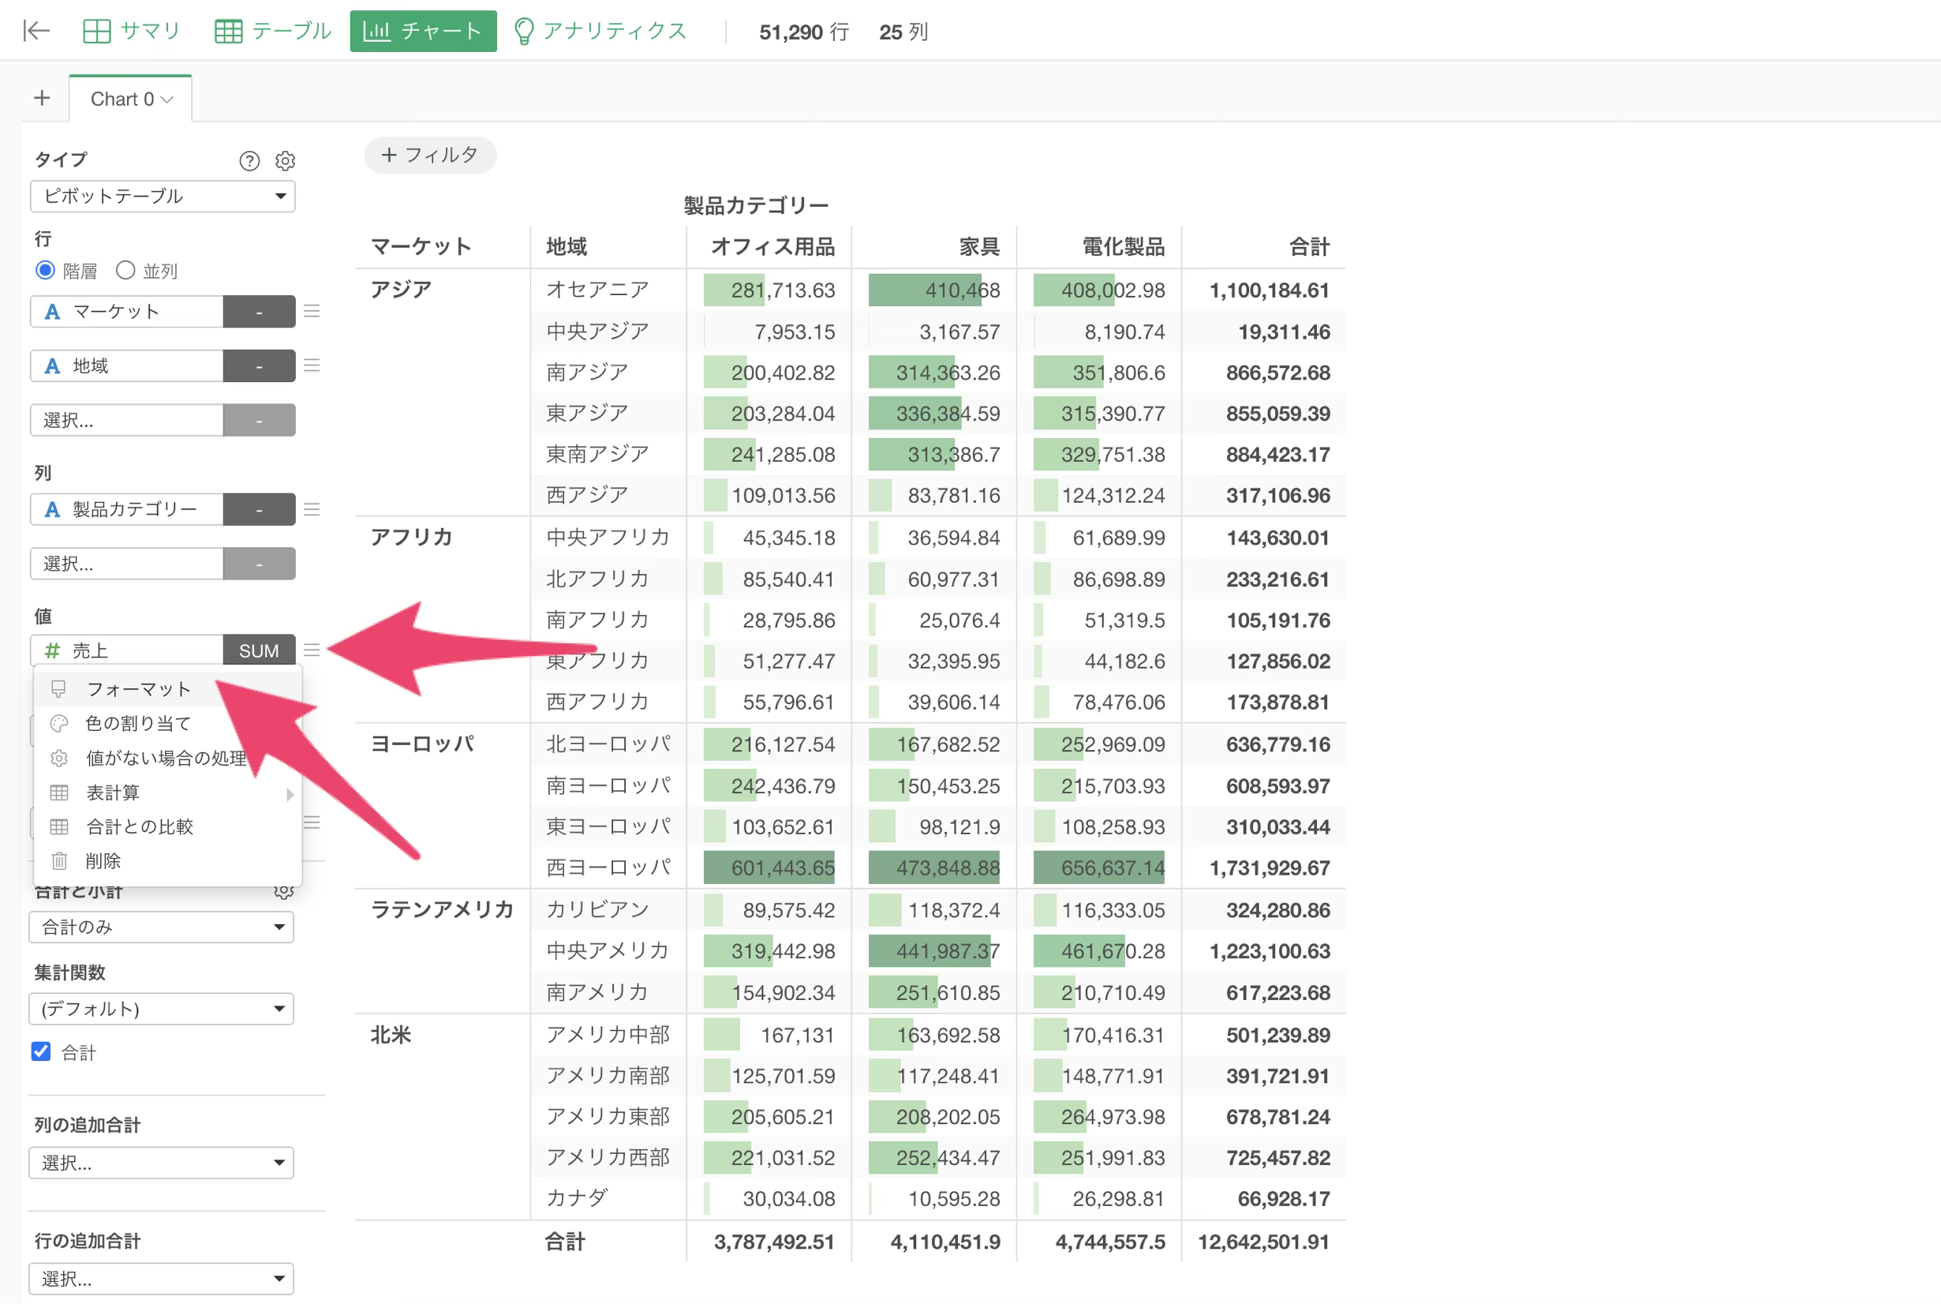The width and height of the screenshot is (1941, 1304).
Task: Click function button beside 製品カテゴリー
Action: [x=260, y=509]
